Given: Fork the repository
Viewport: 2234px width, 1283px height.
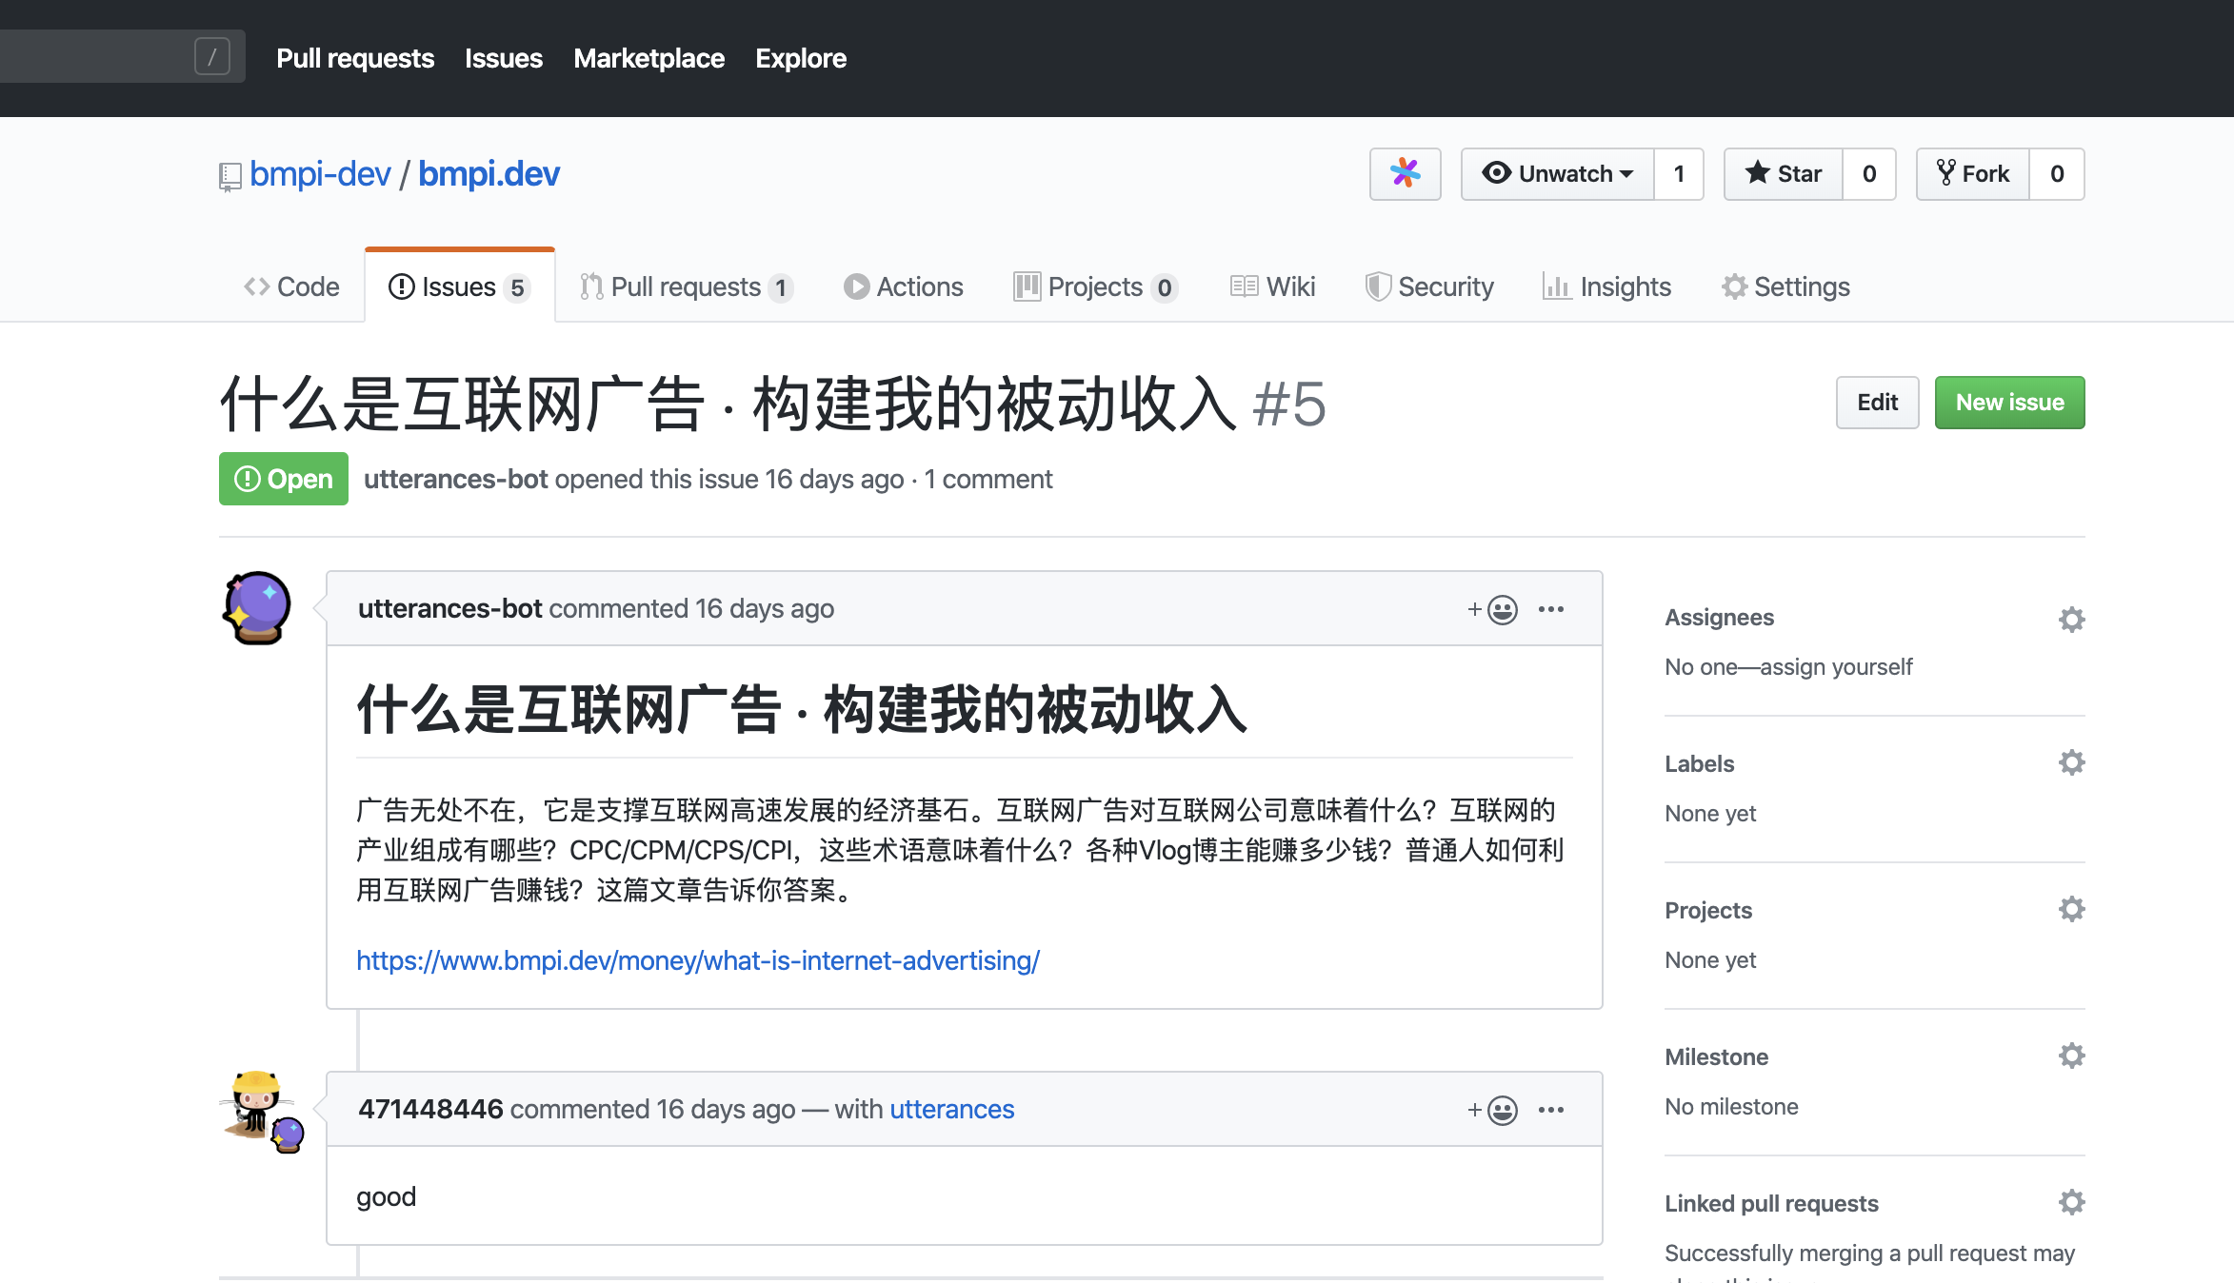Looking at the screenshot, I should point(1973,173).
